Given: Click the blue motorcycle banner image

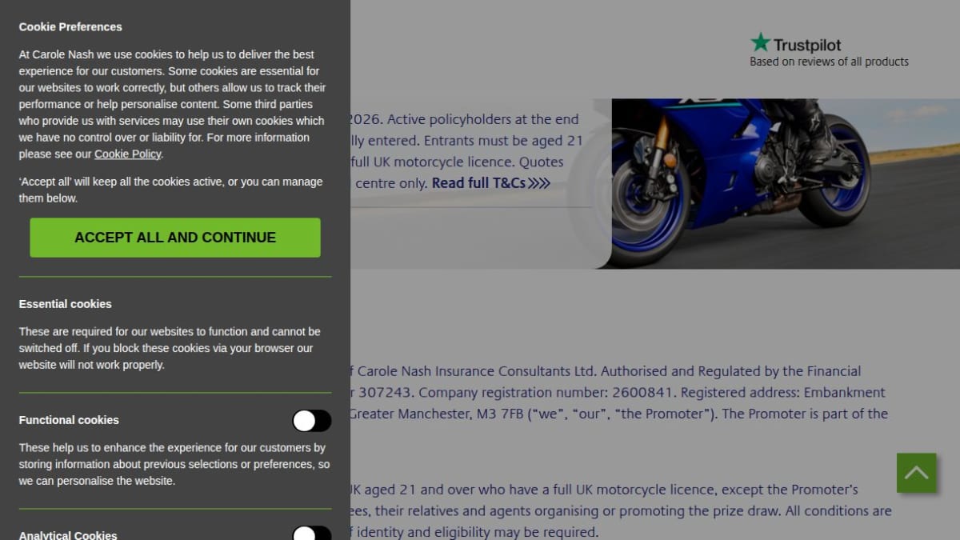Looking at the screenshot, I should pyautogui.click(x=786, y=183).
